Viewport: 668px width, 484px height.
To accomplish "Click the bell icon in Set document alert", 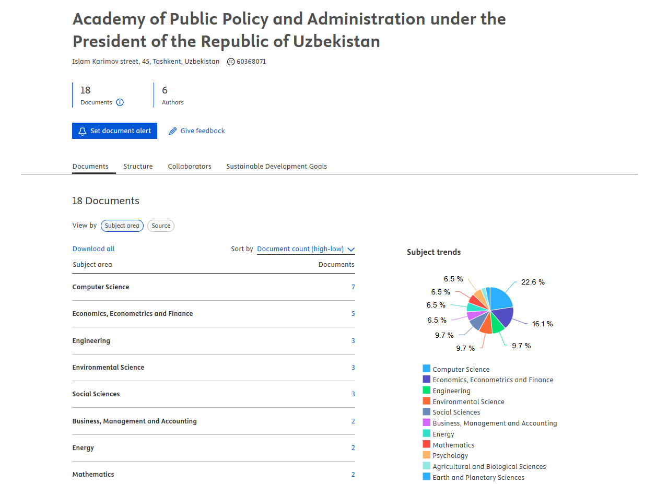I will 83,131.
